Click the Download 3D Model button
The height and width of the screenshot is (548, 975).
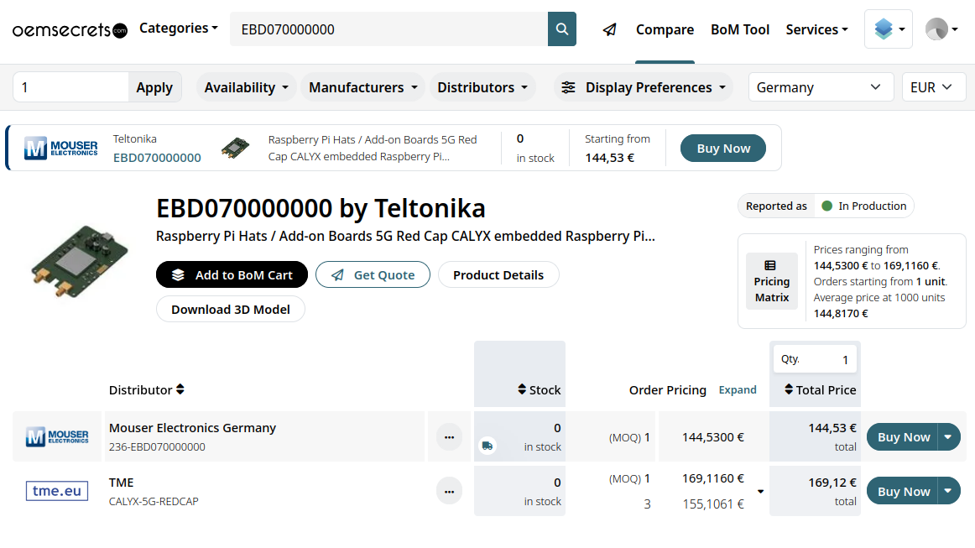tap(231, 309)
